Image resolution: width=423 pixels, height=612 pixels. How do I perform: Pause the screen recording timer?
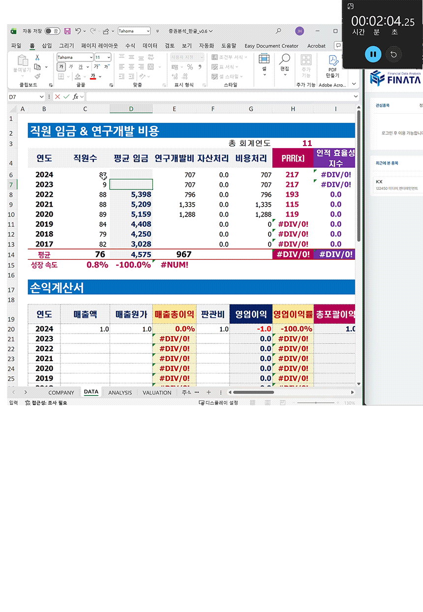(373, 54)
